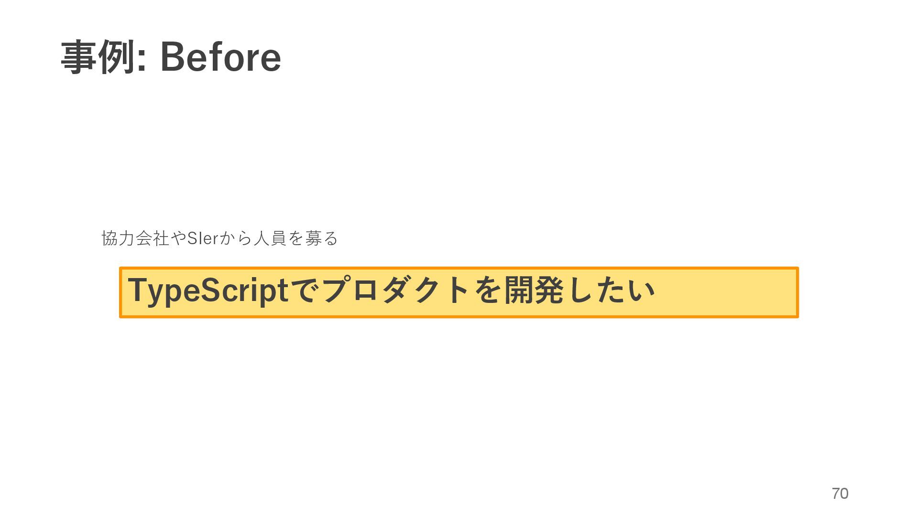
Task: Click the word "TypeScript" in the yellow box
Action: click(x=208, y=290)
